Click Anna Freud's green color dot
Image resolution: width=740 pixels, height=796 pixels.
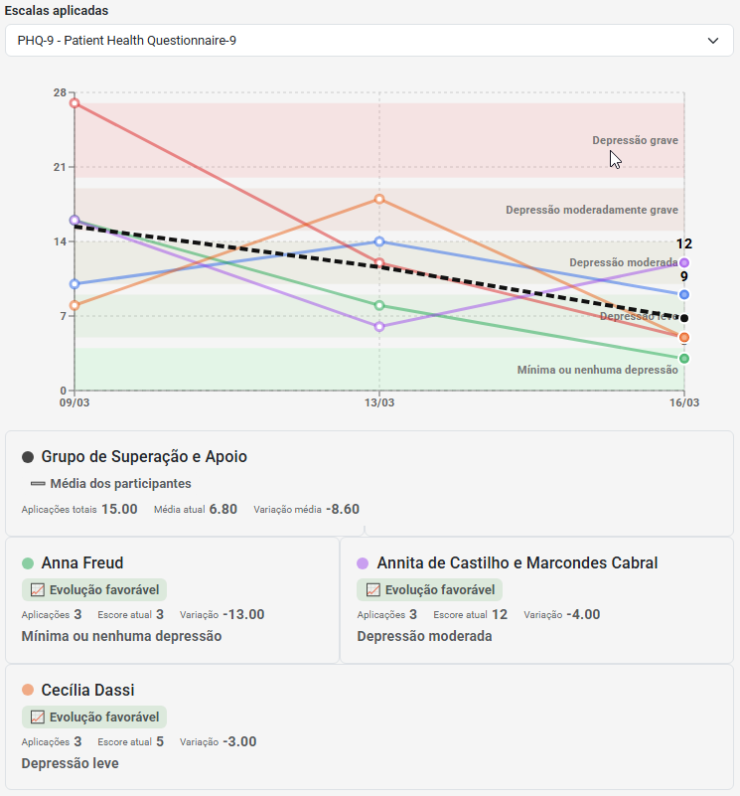pos(28,563)
